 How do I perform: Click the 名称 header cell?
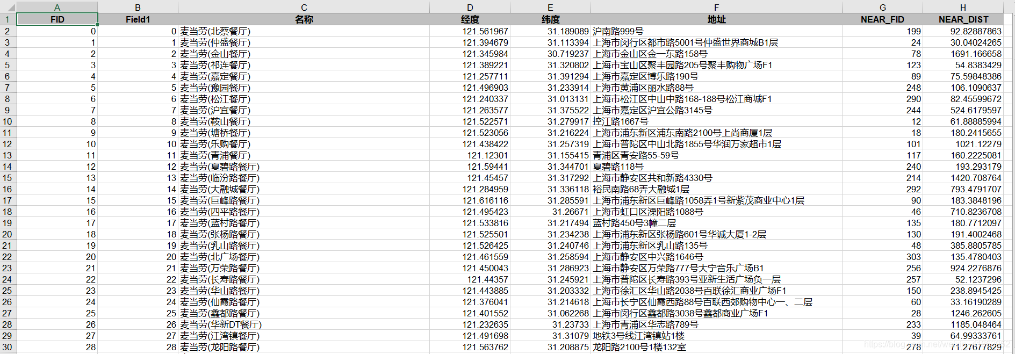coord(304,19)
